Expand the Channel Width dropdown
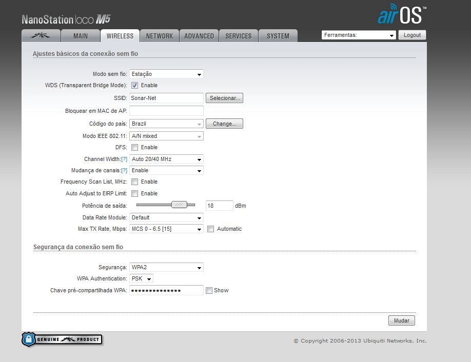The image size is (471, 362). point(166,159)
